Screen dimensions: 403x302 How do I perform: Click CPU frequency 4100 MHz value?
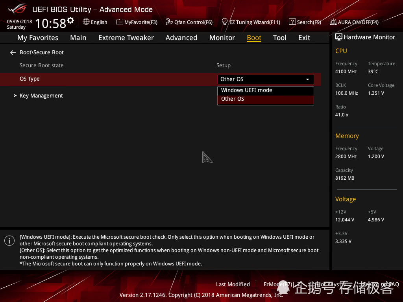346,72
